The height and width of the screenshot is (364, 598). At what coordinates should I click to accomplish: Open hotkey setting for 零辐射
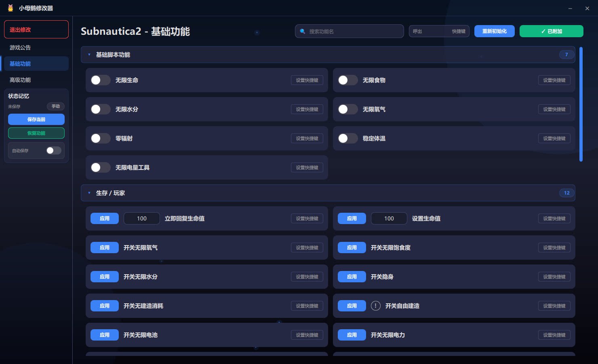[307, 138]
